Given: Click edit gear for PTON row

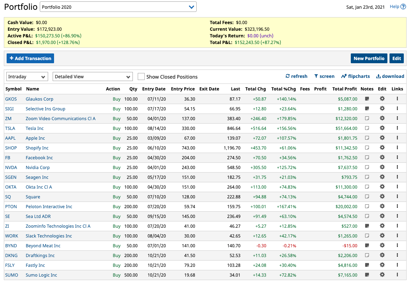Looking at the screenshot, I should tap(382, 206).
